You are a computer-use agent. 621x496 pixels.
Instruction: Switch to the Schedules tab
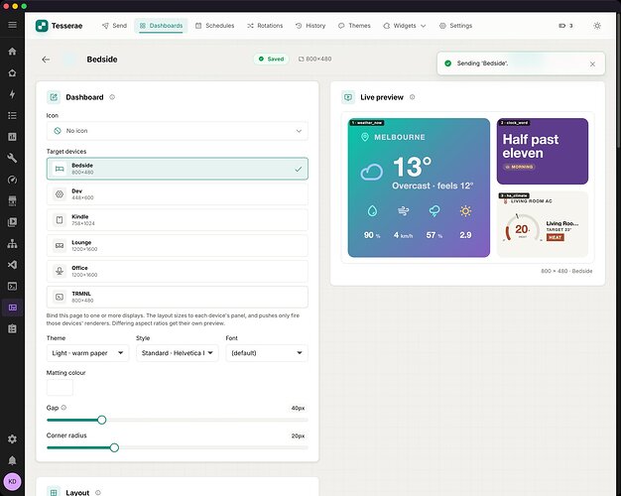[214, 26]
